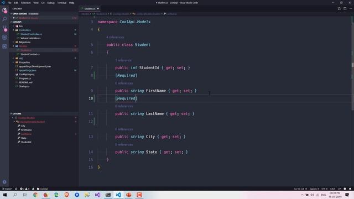354x199 pixels.
Task: Open the editor More Actions ellipsis
Action: pos(351,9)
